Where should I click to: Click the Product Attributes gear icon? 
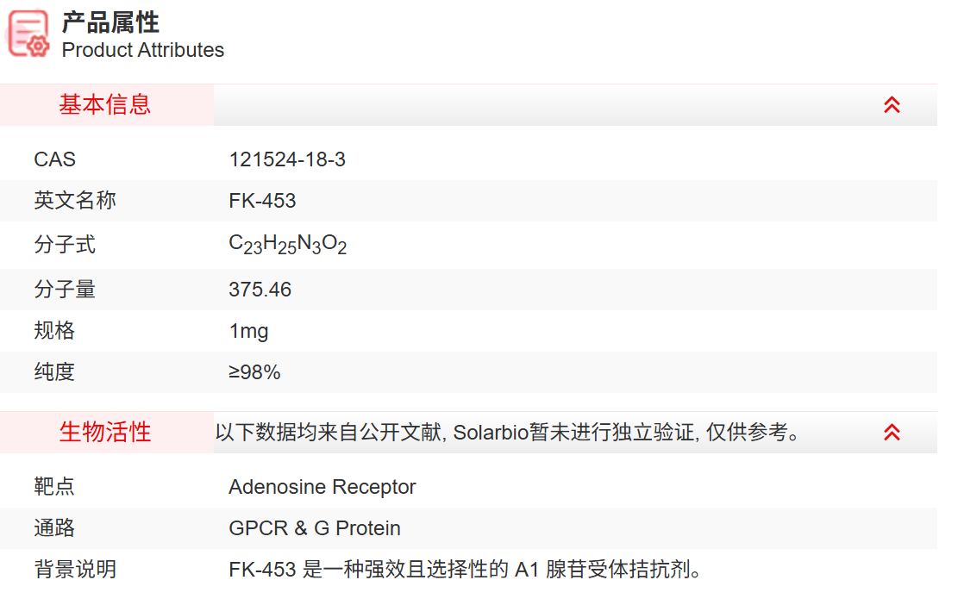[28, 34]
